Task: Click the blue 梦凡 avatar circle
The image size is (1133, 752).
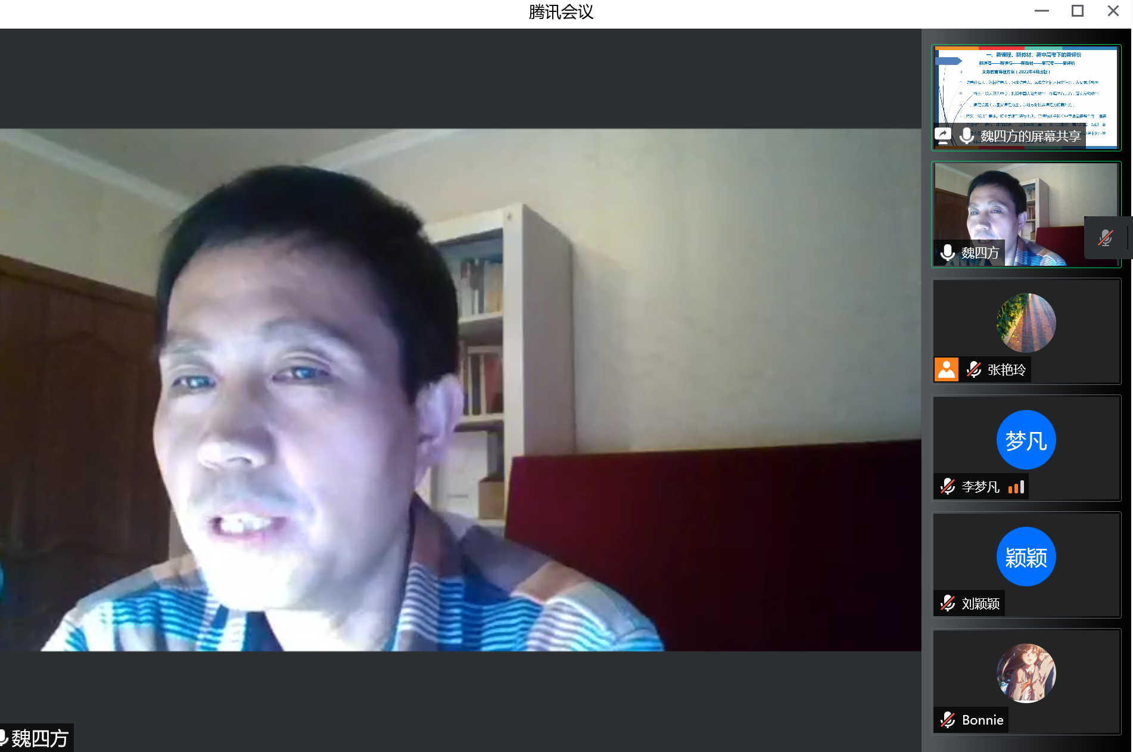Action: (x=1026, y=440)
